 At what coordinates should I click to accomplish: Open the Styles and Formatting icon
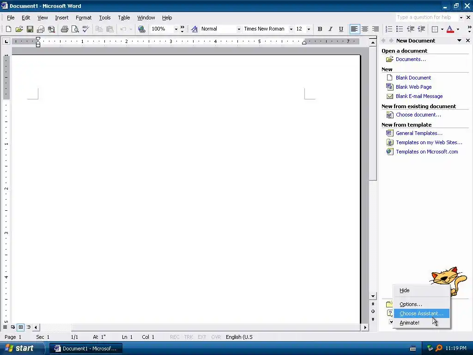[x=194, y=29]
